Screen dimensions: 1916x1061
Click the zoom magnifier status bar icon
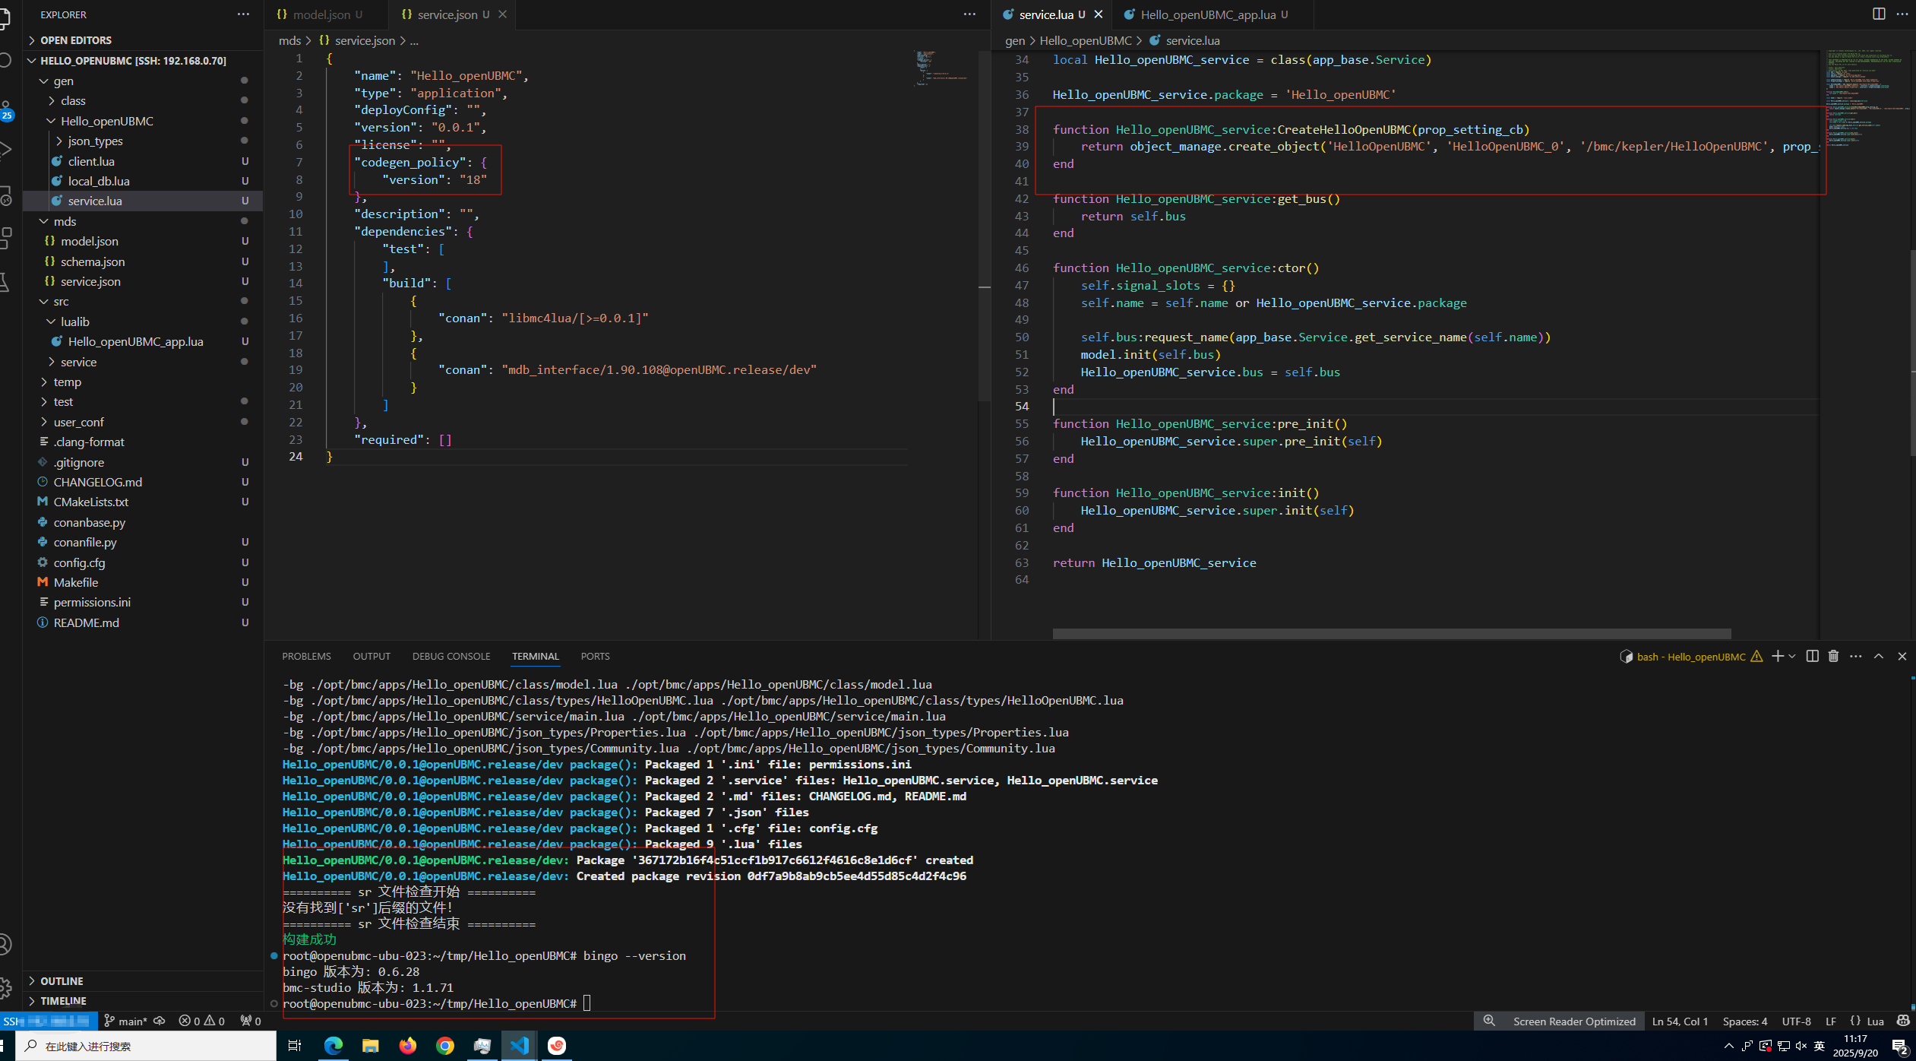pyautogui.click(x=1489, y=1021)
